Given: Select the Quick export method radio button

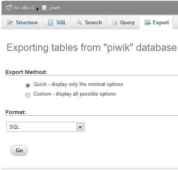Looking at the screenshot, I should pos(28,86).
